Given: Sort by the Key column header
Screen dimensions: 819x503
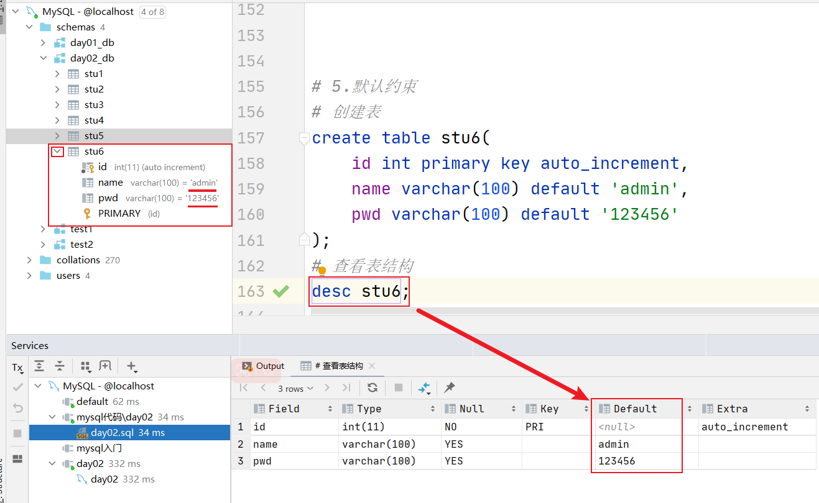Looking at the screenshot, I should (557, 409).
